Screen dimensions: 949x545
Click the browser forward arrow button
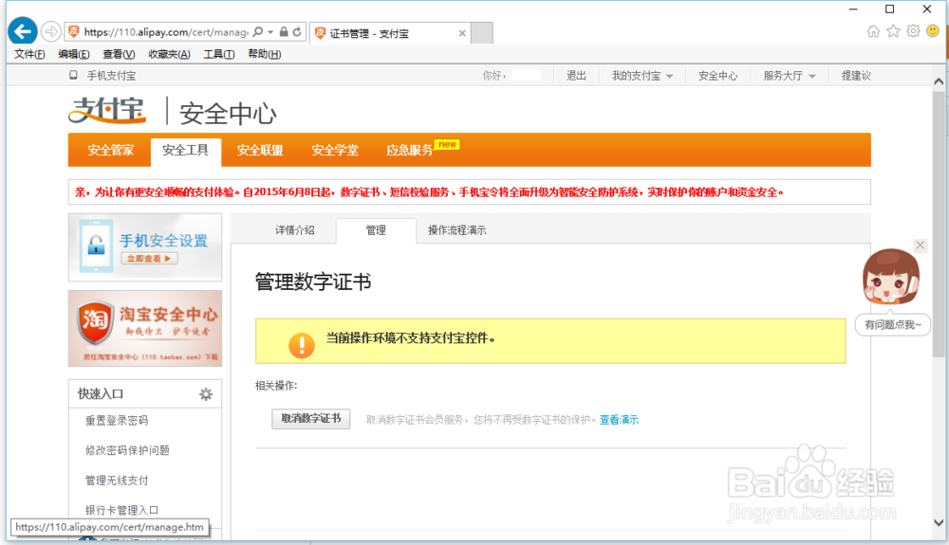coord(51,31)
